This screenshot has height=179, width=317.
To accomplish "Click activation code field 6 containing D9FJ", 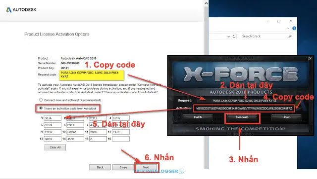I will [x=75, y=125].
